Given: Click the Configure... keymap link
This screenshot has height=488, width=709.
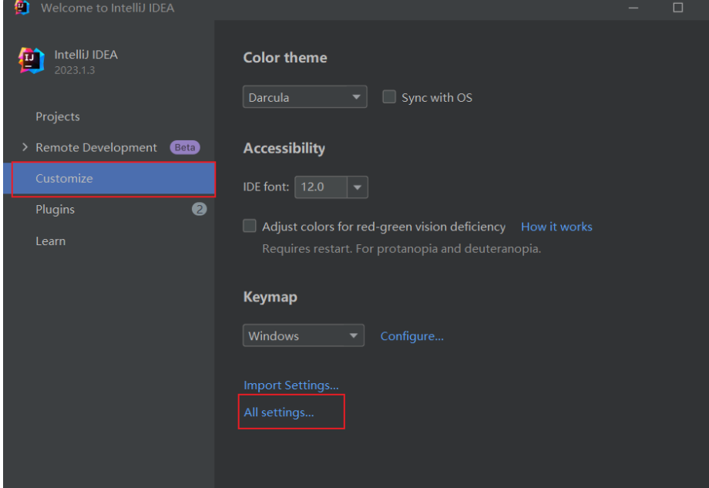Looking at the screenshot, I should [412, 336].
